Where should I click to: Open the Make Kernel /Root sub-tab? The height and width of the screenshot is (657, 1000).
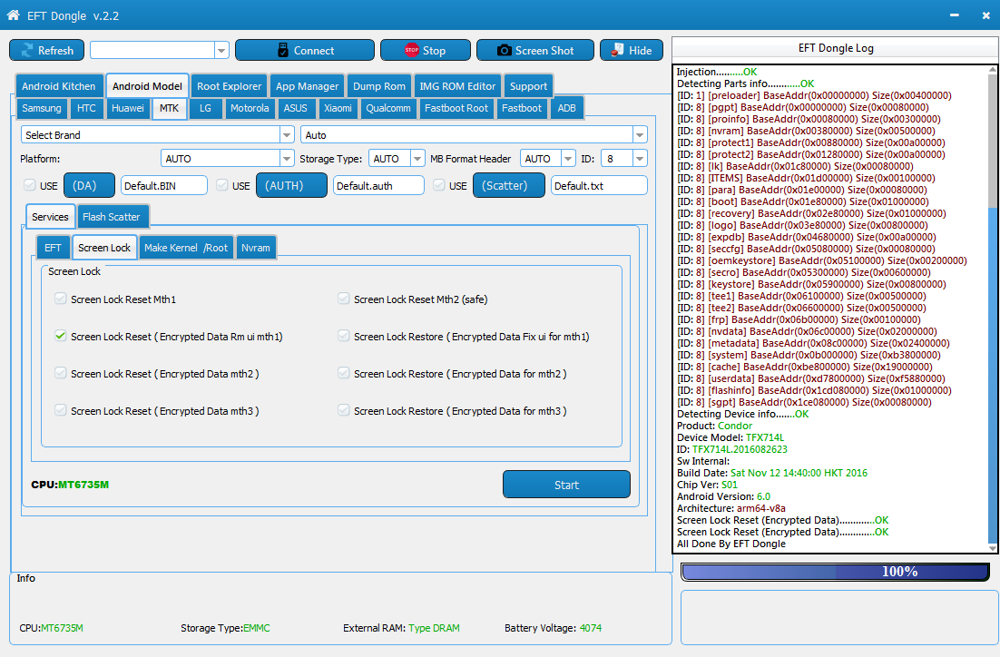186,248
